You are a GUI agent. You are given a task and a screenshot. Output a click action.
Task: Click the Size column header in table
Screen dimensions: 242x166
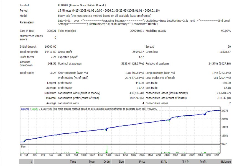[121, 162]
